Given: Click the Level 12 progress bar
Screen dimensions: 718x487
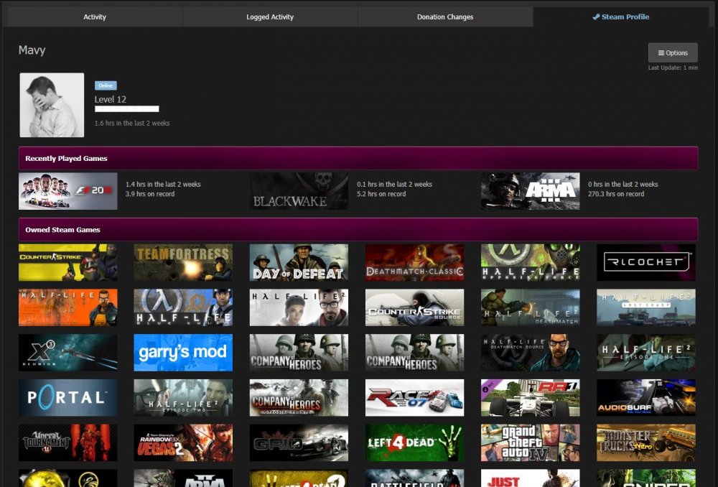Looking at the screenshot, I should click(126, 109).
